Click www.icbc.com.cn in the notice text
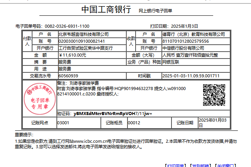 [x=90, y=141]
